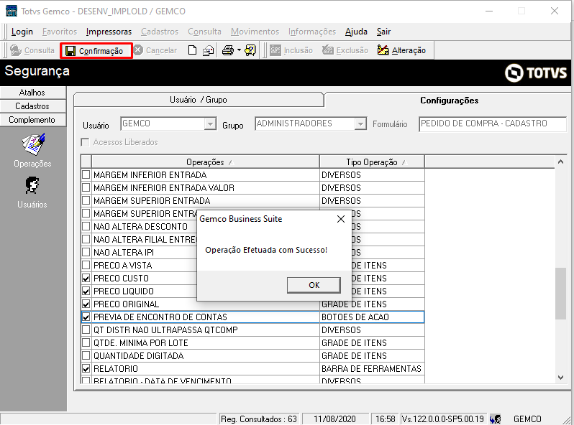Screen dimensions: 574x425
Task: Click the 11/08/2020 date in status bar
Action: (334, 419)
